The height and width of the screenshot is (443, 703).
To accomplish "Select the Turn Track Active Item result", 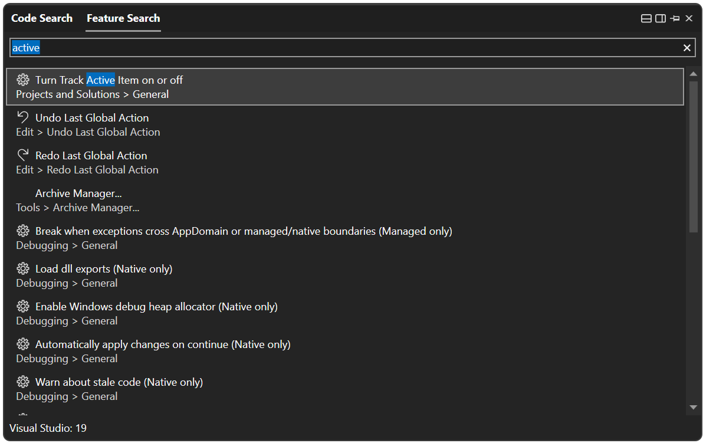I will 109,80.
